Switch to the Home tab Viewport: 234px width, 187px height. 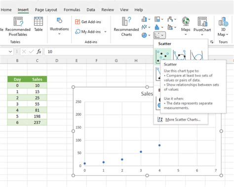pos(6,10)
